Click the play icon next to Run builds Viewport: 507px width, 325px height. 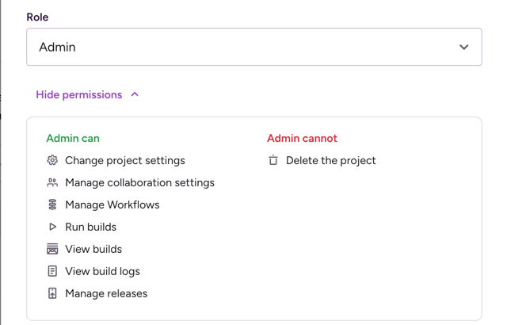(x=52, y=227)
